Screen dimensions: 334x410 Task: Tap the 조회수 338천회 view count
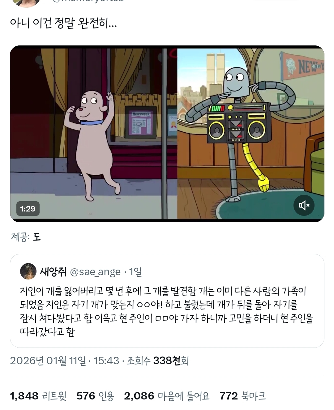click(158, 361)
